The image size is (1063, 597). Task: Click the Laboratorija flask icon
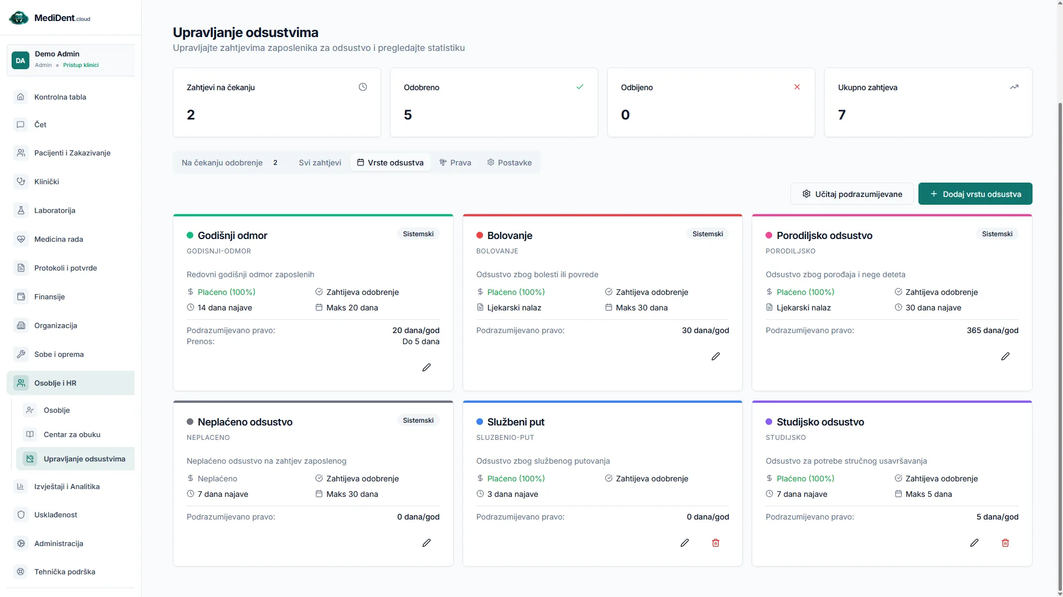(20, 210)
